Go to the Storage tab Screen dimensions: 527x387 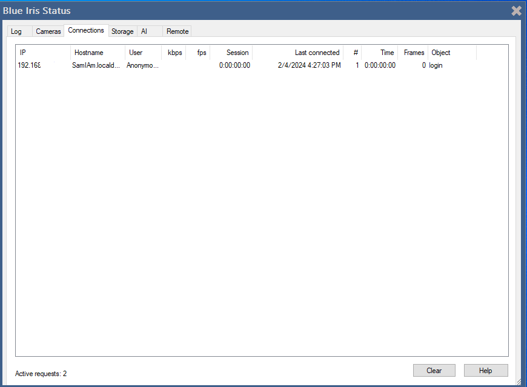click(122, 31)
